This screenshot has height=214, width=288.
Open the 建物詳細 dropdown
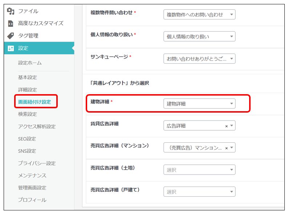point(199,104)
